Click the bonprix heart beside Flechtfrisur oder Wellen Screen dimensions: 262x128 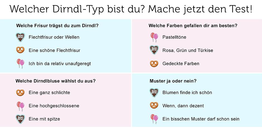click(20, 37)
